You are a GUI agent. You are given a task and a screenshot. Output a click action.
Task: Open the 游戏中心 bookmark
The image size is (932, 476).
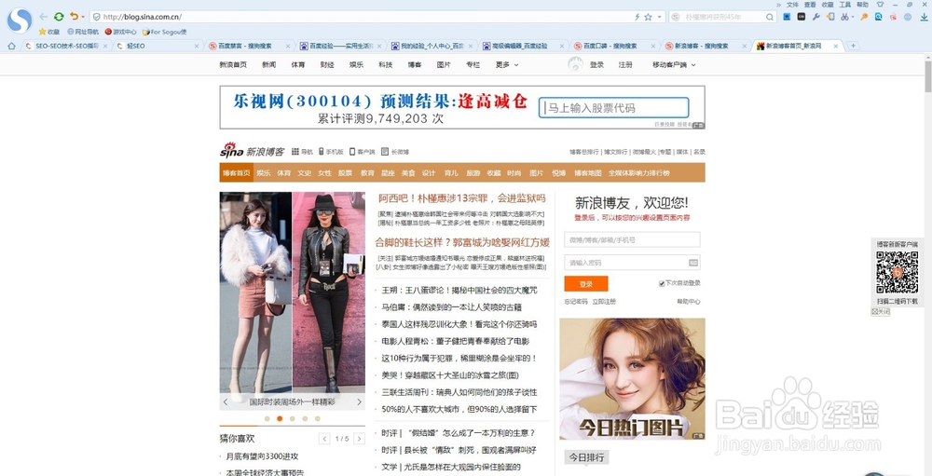click(120, 32)
